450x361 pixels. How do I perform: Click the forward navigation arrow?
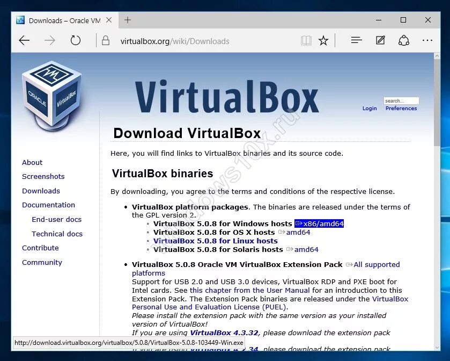(50, 40)
